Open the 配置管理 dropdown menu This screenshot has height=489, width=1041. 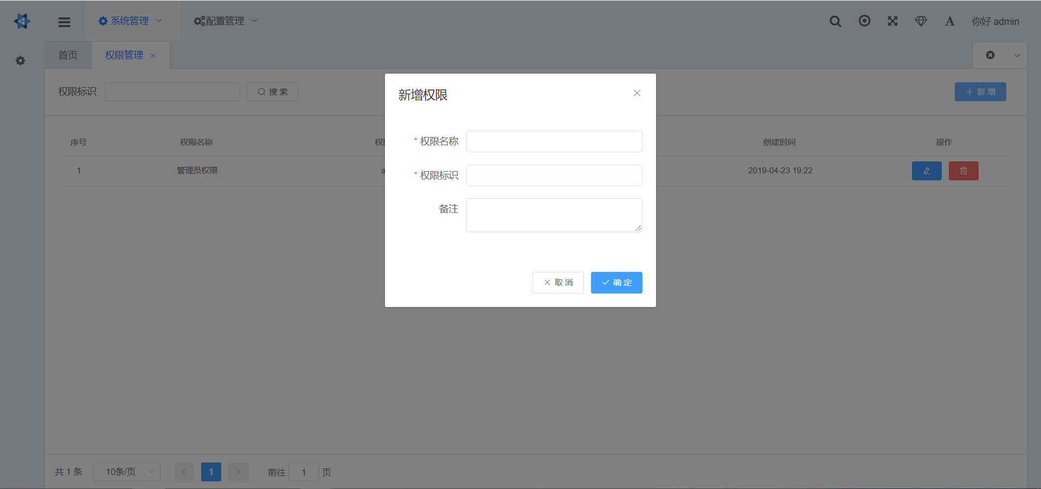[224, 21]
